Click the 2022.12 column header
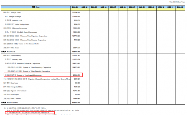Viewport: 187px width, 115px height. 180,7
